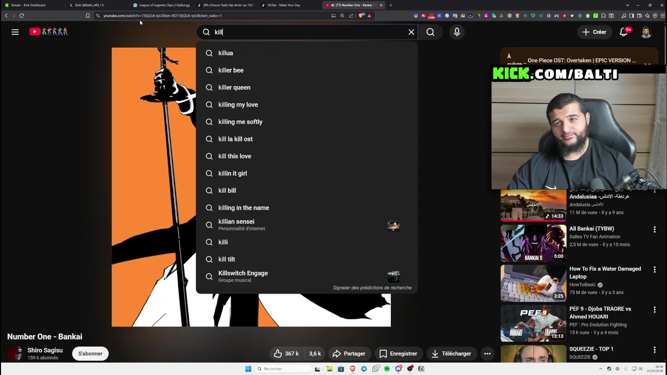Click the magnifier search submit button
Screen dimensions: 667x375
click(x=430, y=32)
